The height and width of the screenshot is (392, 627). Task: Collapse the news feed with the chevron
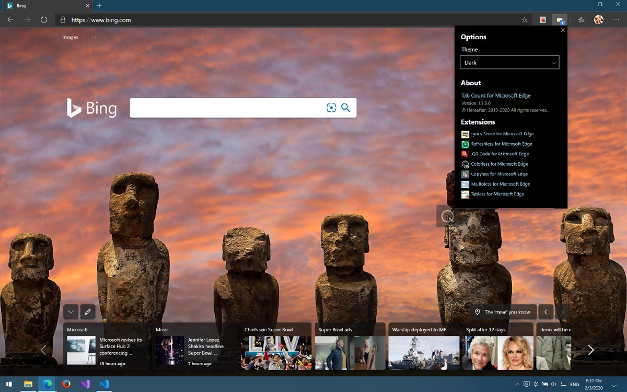tap(71, 312)
